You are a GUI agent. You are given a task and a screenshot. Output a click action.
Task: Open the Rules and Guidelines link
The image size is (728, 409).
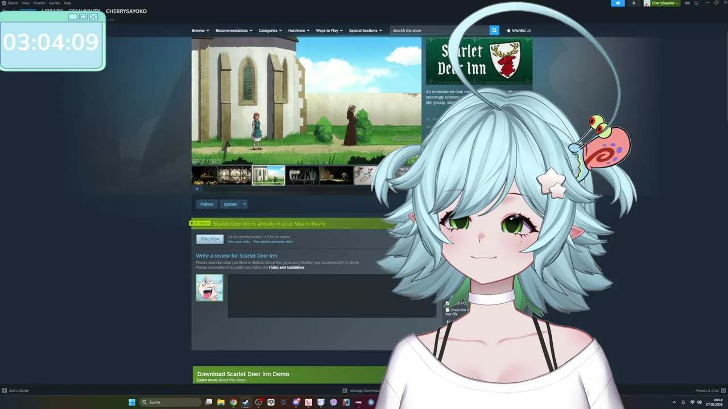[287, 267]
